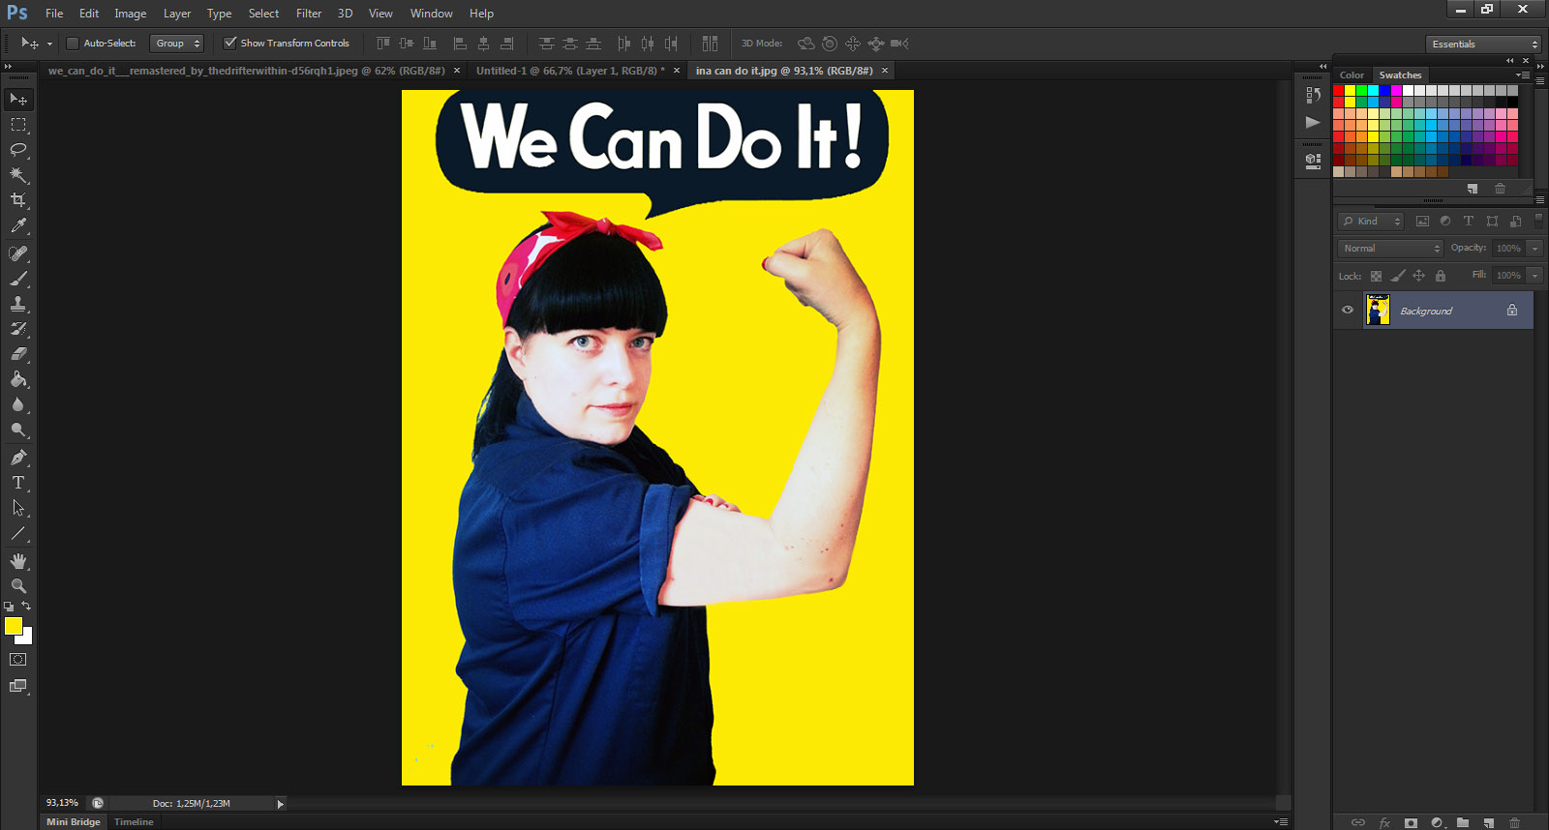Select the Brush tool

tap(18, 279)
